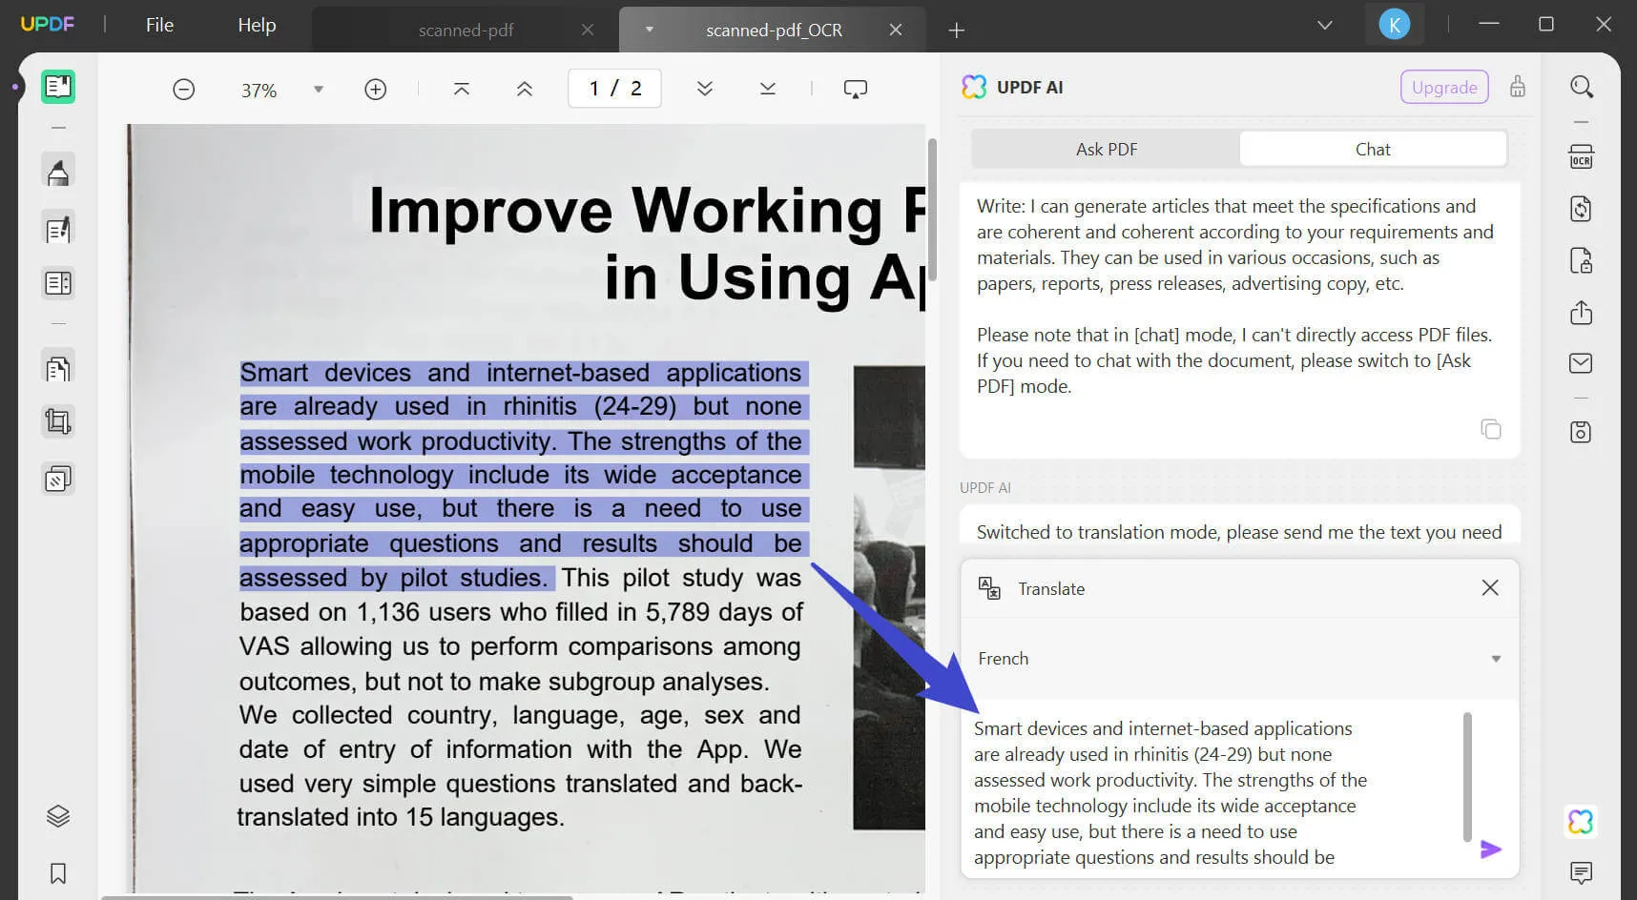The width and height of the screenshot is (1637, 900).
Task: Open the File menu
Action: [159, 25]
